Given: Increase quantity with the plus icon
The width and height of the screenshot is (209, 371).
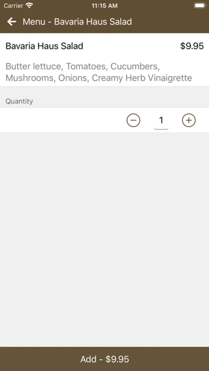Looking at the screenshot, I should click(x=189, y=120).
